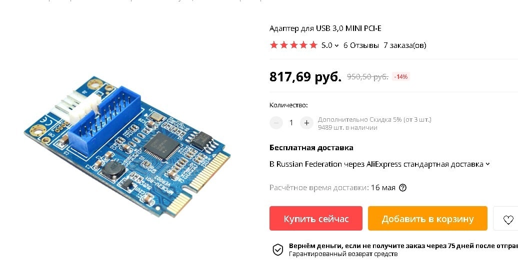Click the Бесплатная доставка label
This screenshot has height=266, width=518.
click(x=311, y=148)
